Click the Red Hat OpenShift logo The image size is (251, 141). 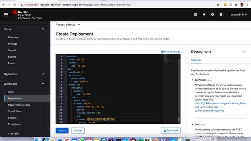tap(27, 15)
